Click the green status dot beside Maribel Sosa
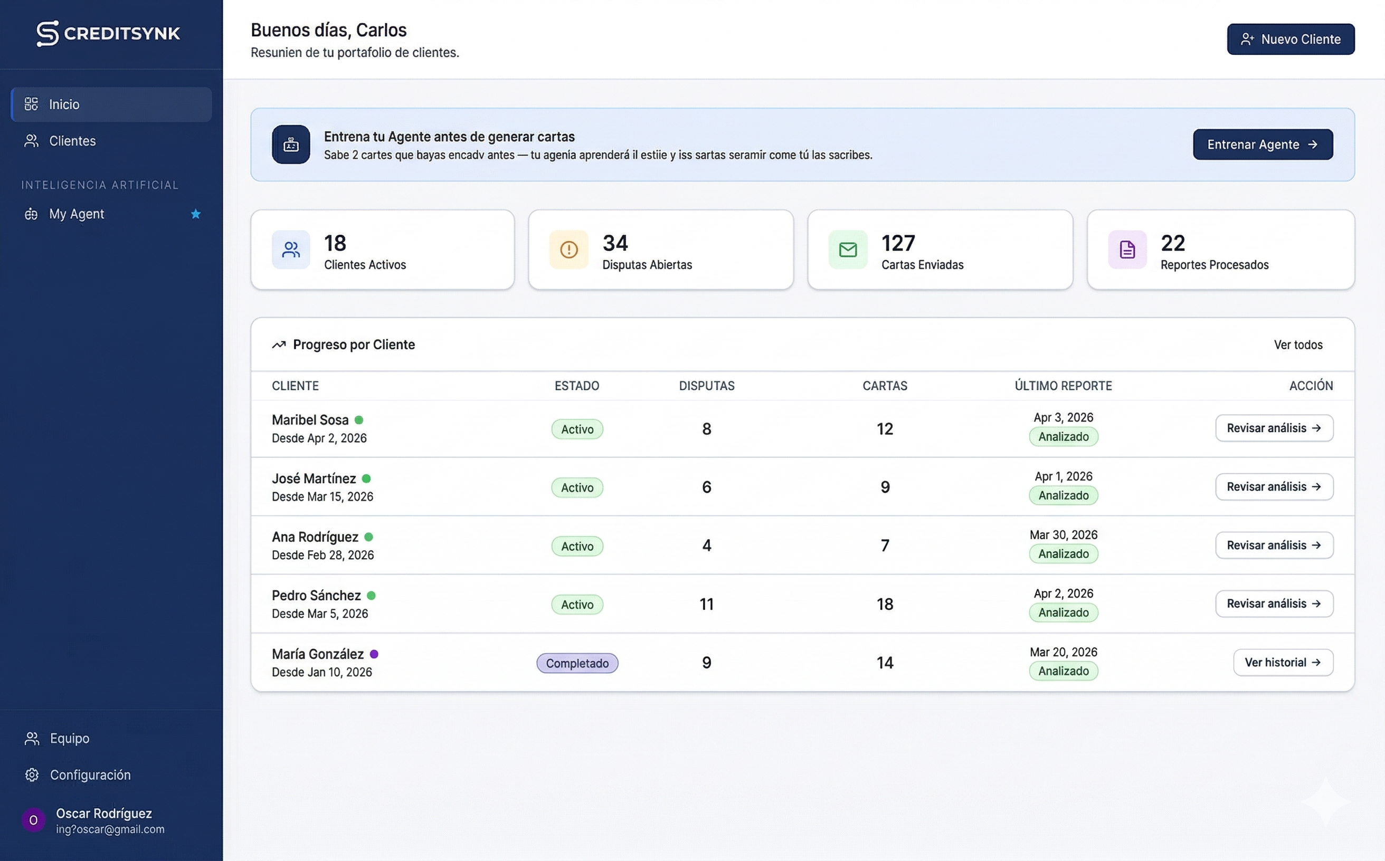1385x861 pixels. tap(359, 419)
